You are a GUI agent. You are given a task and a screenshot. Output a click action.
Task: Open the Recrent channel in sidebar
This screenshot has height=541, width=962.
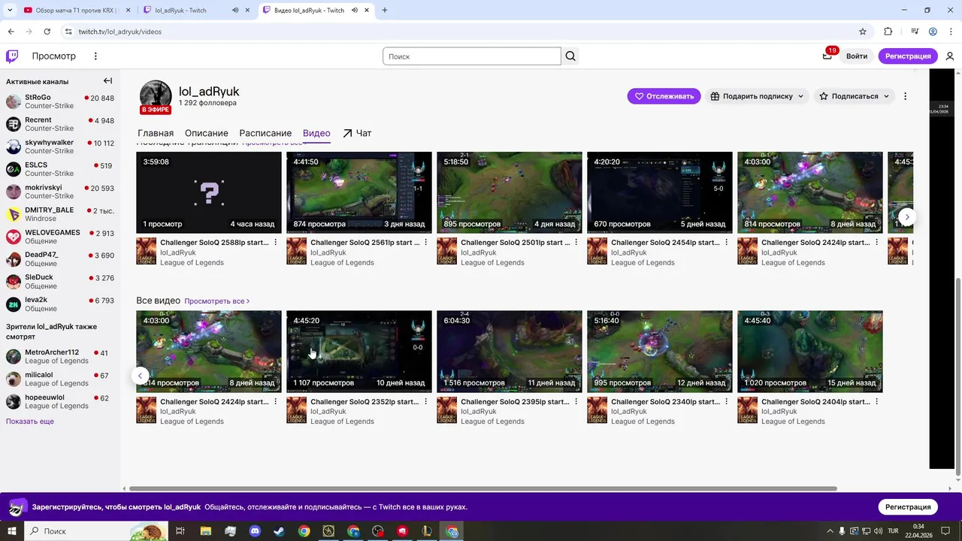click(x=60, y=124)
